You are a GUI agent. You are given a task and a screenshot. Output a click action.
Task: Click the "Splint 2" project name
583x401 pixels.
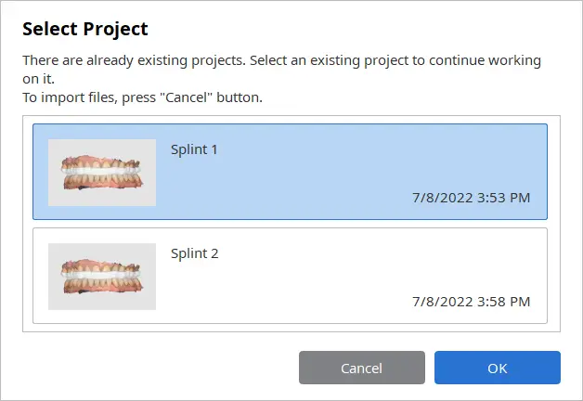click(194, 253)
